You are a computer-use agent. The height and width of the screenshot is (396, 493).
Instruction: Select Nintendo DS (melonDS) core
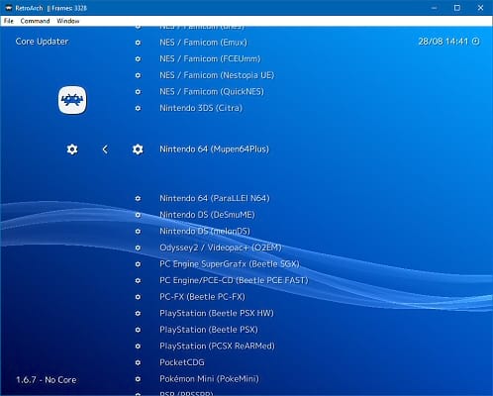(205, 232)
